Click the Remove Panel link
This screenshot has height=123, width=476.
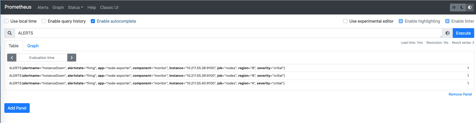coord(460,94)
